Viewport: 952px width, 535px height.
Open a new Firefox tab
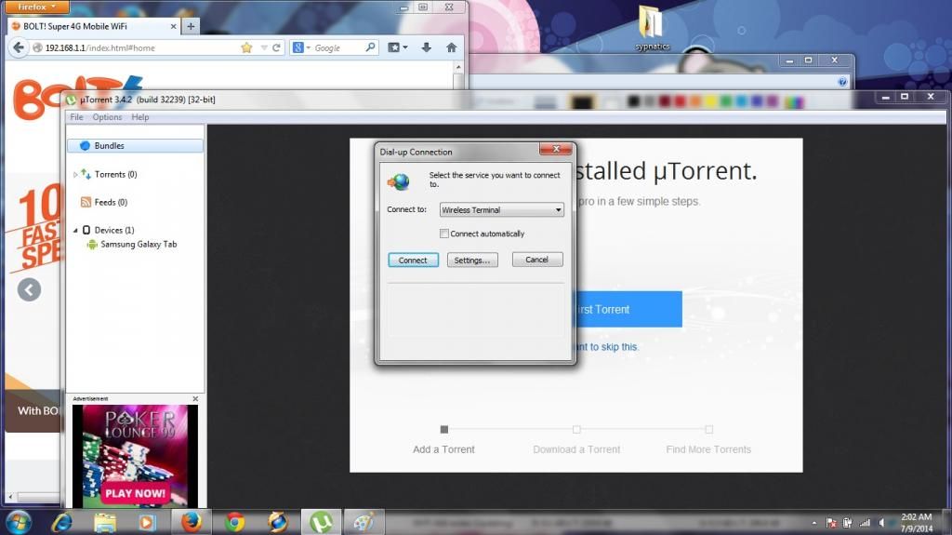pyautogui.click(x=191, y=26)
